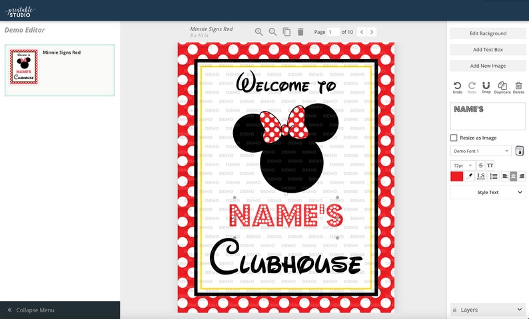Zoom in on the canvas

(259, 32)
